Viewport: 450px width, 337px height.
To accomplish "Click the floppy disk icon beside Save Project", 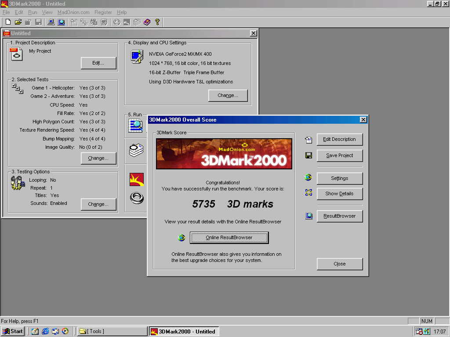I will point(308,156).
